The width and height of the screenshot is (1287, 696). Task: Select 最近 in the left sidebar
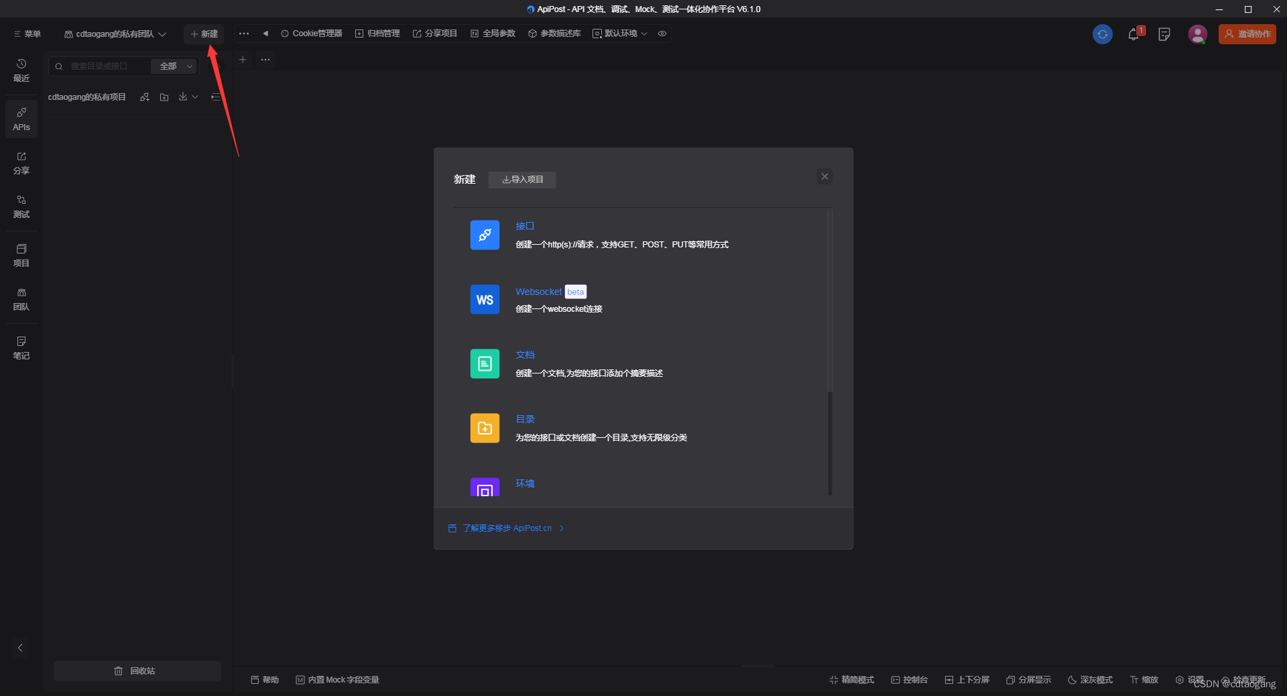click(21, 70)
